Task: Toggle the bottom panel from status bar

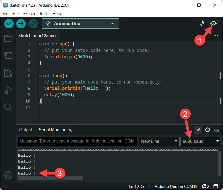Action: coord(216,186)
